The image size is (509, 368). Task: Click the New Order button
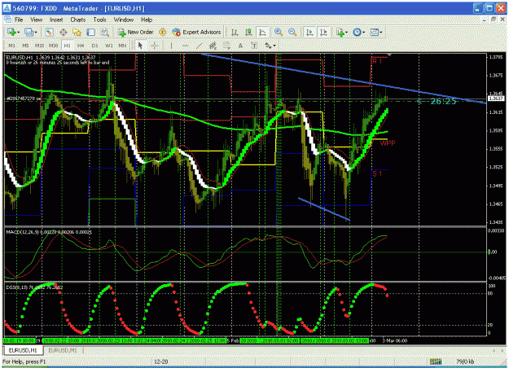click(x=135, y=32)
